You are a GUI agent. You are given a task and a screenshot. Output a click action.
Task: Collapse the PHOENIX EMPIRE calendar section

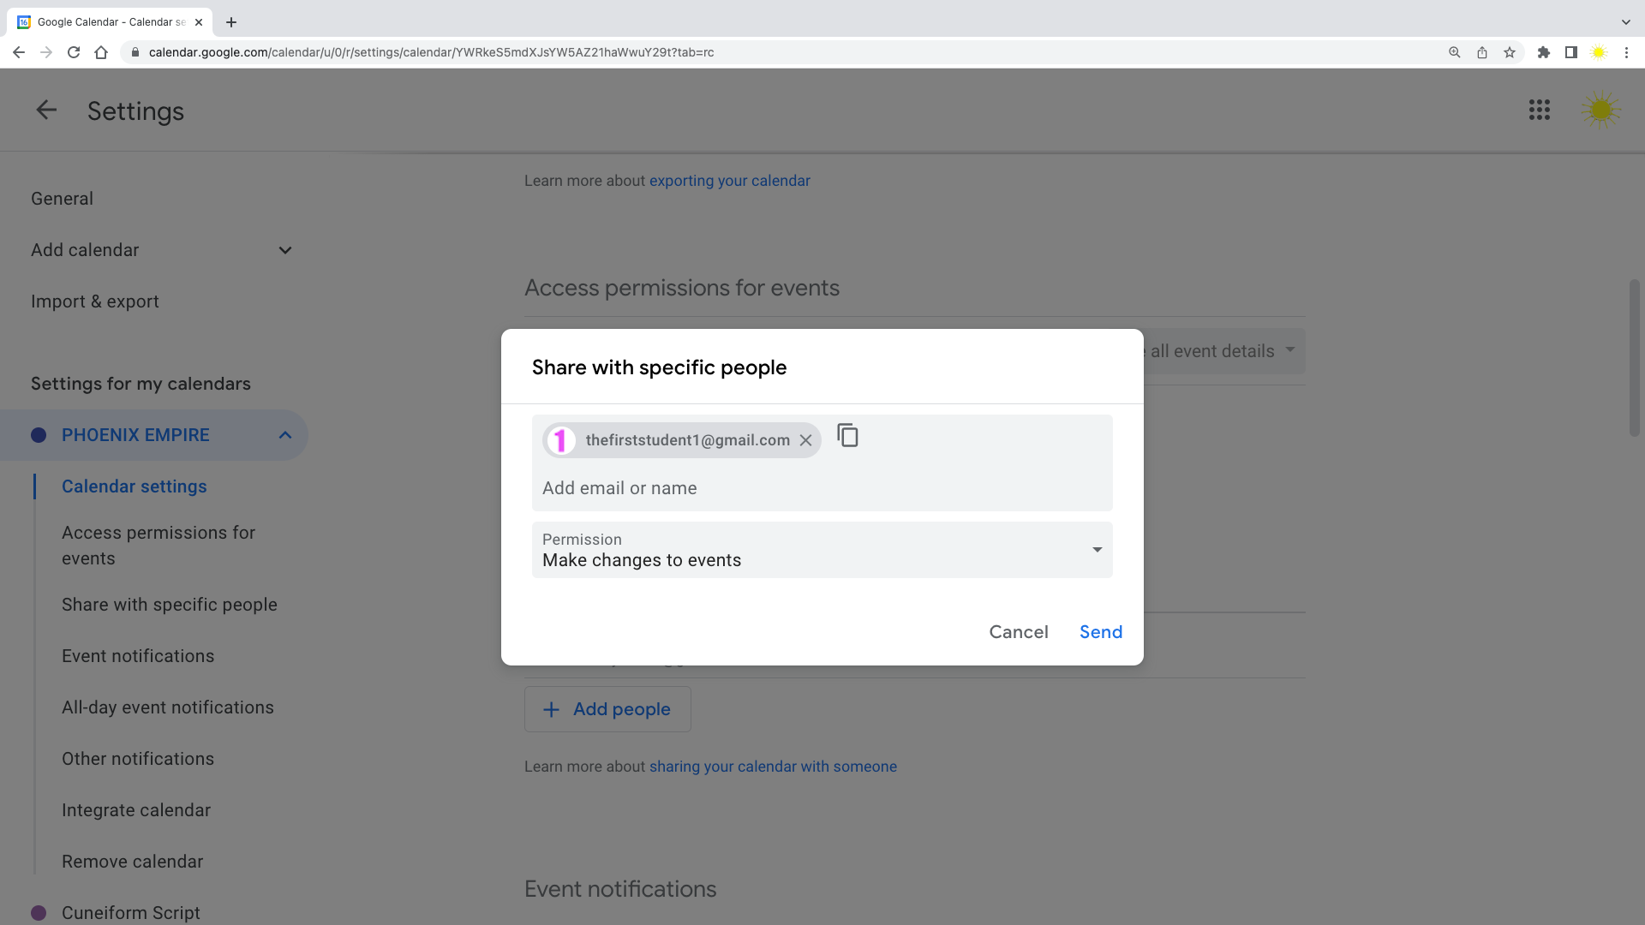tap(284, 435)
